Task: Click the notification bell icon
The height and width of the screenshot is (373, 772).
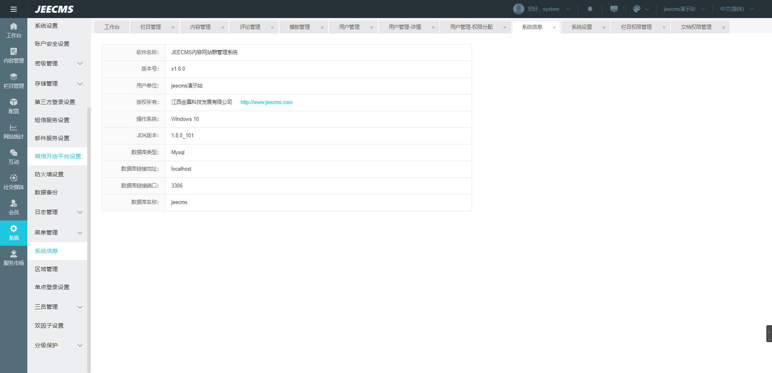Action: coord(590,9)
